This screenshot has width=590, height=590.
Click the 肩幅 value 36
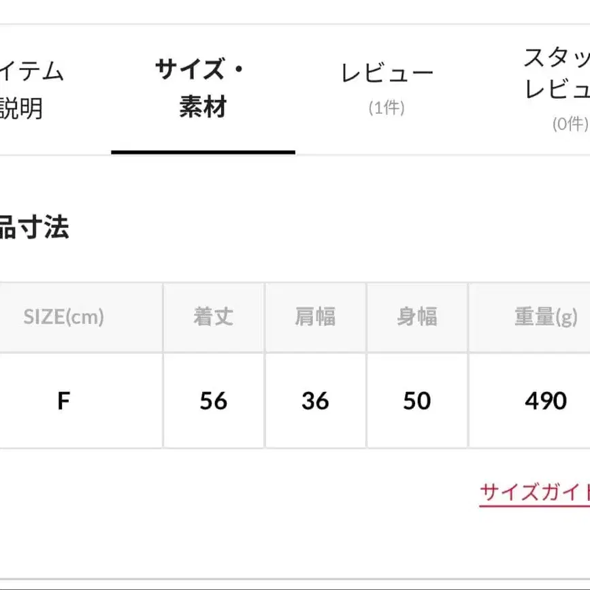click(315, 401)
